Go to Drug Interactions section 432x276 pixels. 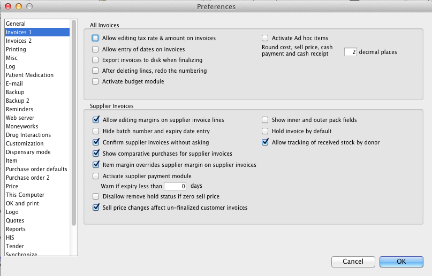[x=28, y=135]
